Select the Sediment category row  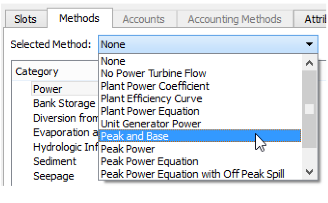[x=55, y=161]
